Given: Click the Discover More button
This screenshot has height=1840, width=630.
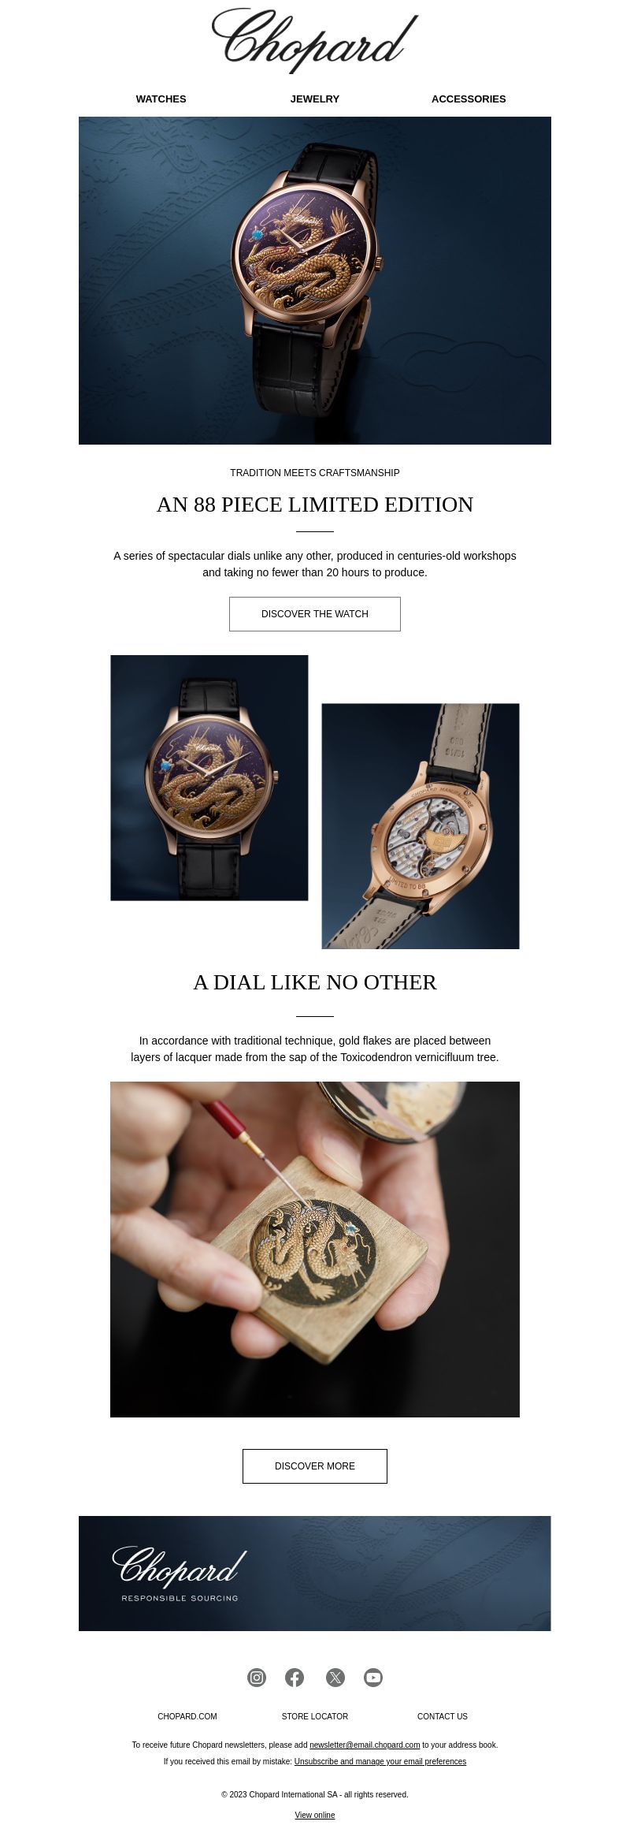Looking at the screenshot, I should tap(315, 1466).
